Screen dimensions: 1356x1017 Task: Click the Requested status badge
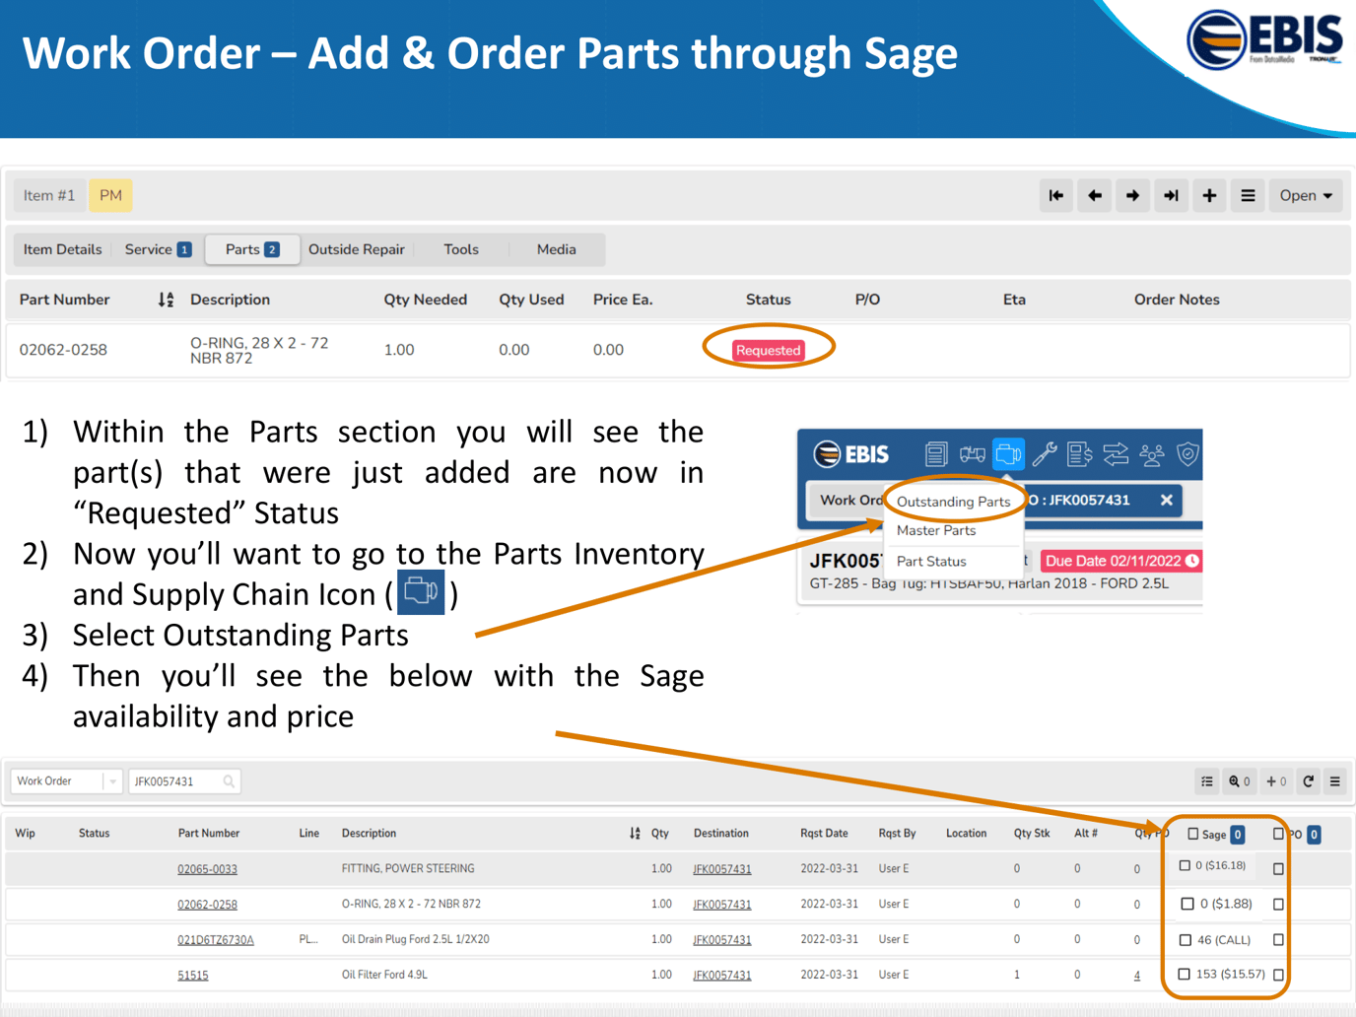point(768,350)
